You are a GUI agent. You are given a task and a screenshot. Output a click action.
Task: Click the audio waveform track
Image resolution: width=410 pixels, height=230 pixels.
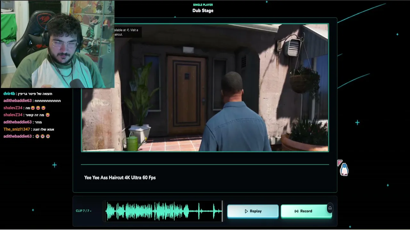click(164, 211)
